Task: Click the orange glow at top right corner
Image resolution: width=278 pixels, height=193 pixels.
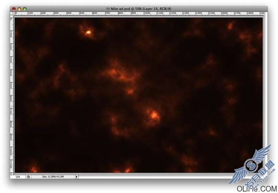Action: [230, 26]
